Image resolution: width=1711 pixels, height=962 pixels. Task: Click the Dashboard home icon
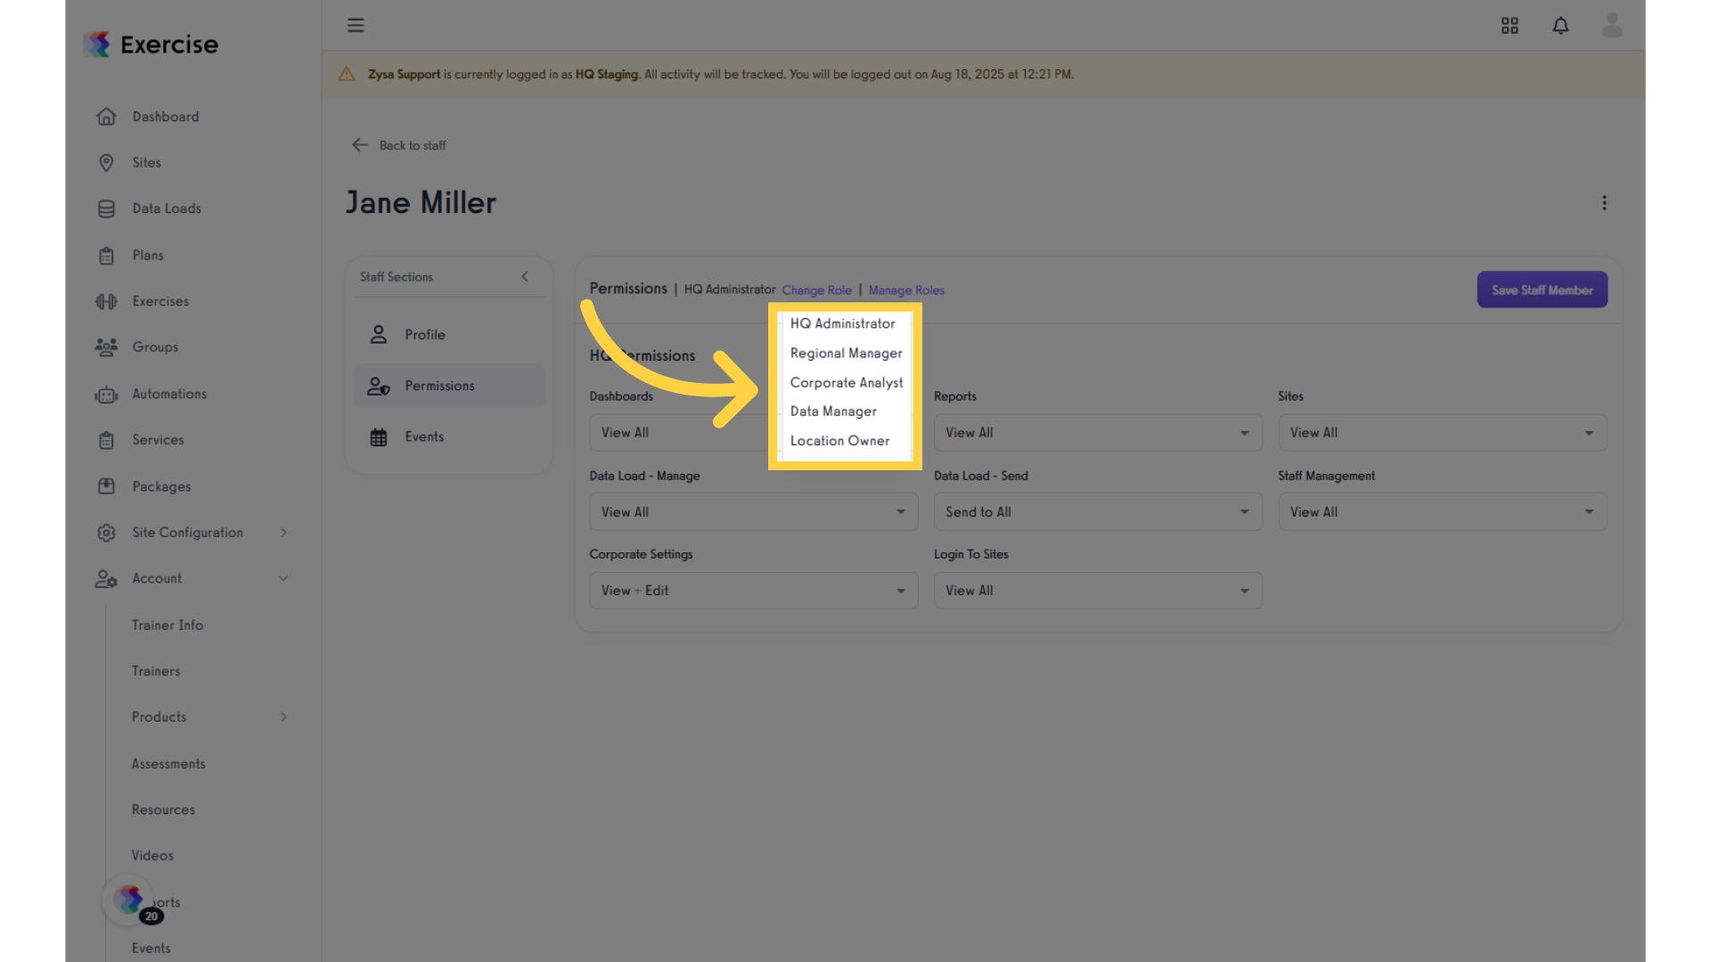click(106, 117)
